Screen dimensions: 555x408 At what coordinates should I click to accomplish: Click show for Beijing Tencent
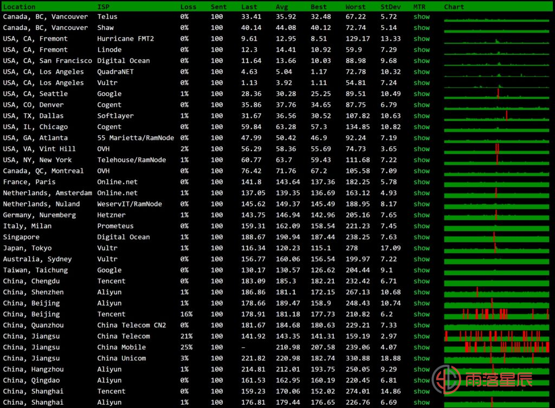[x=422, y=314]
